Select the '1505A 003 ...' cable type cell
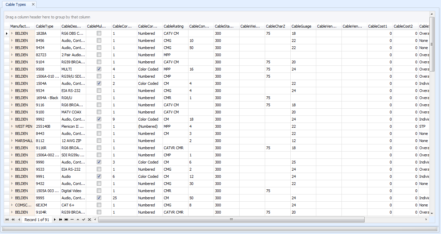The image size is (441, 234). [x=48, y=191]
